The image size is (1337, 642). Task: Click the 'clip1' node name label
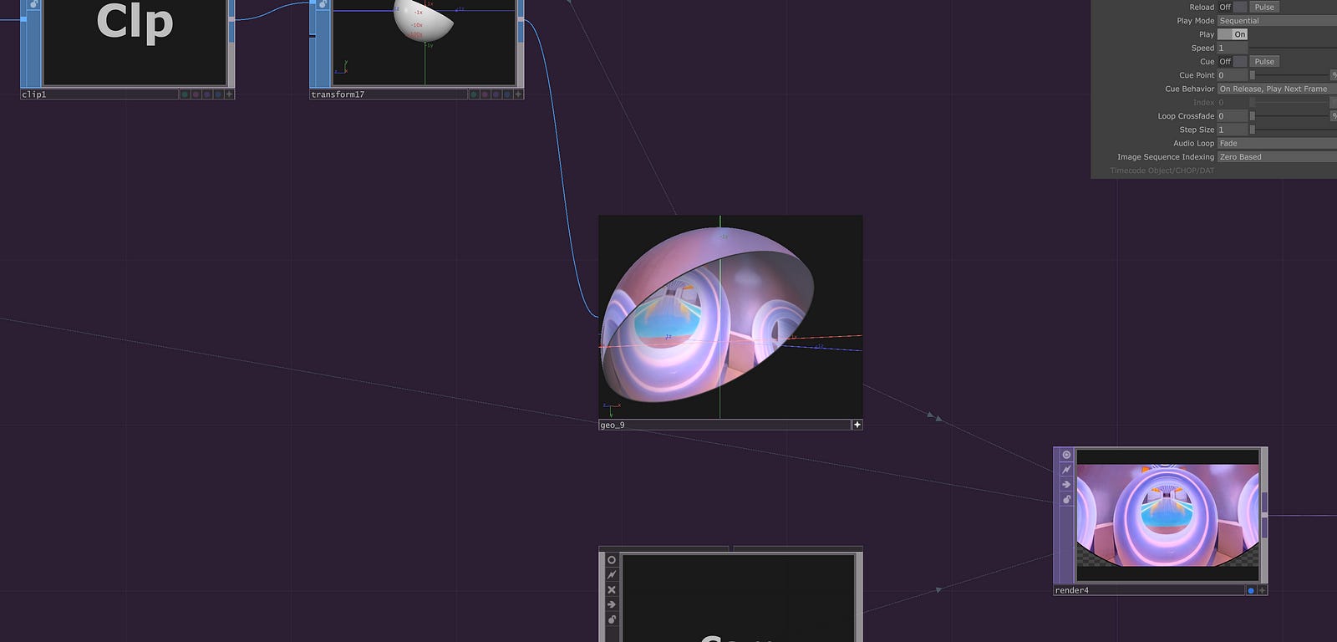click(34, 94)
